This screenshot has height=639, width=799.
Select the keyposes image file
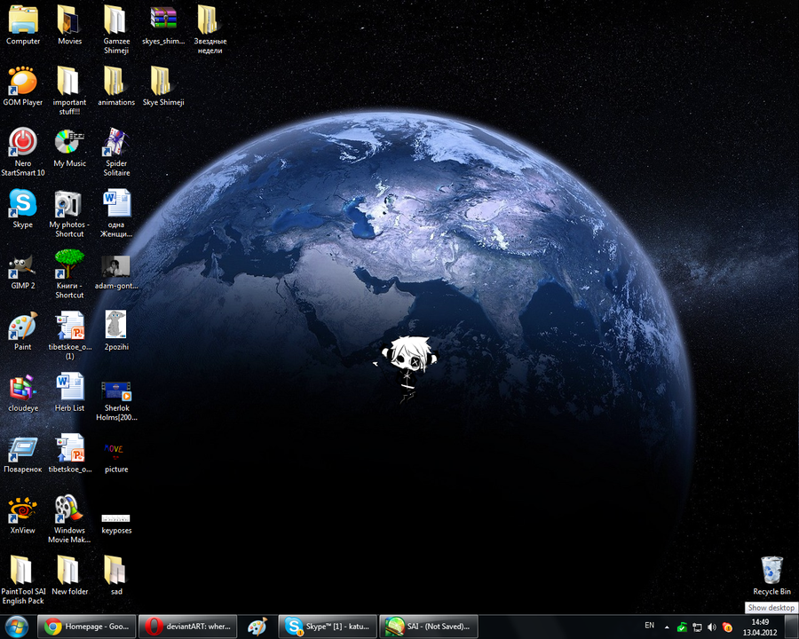pos(116,524)
